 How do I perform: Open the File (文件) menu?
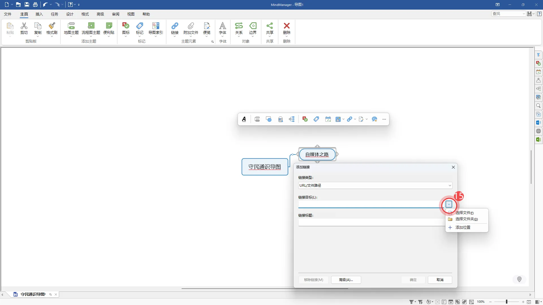tap(8, 14)
